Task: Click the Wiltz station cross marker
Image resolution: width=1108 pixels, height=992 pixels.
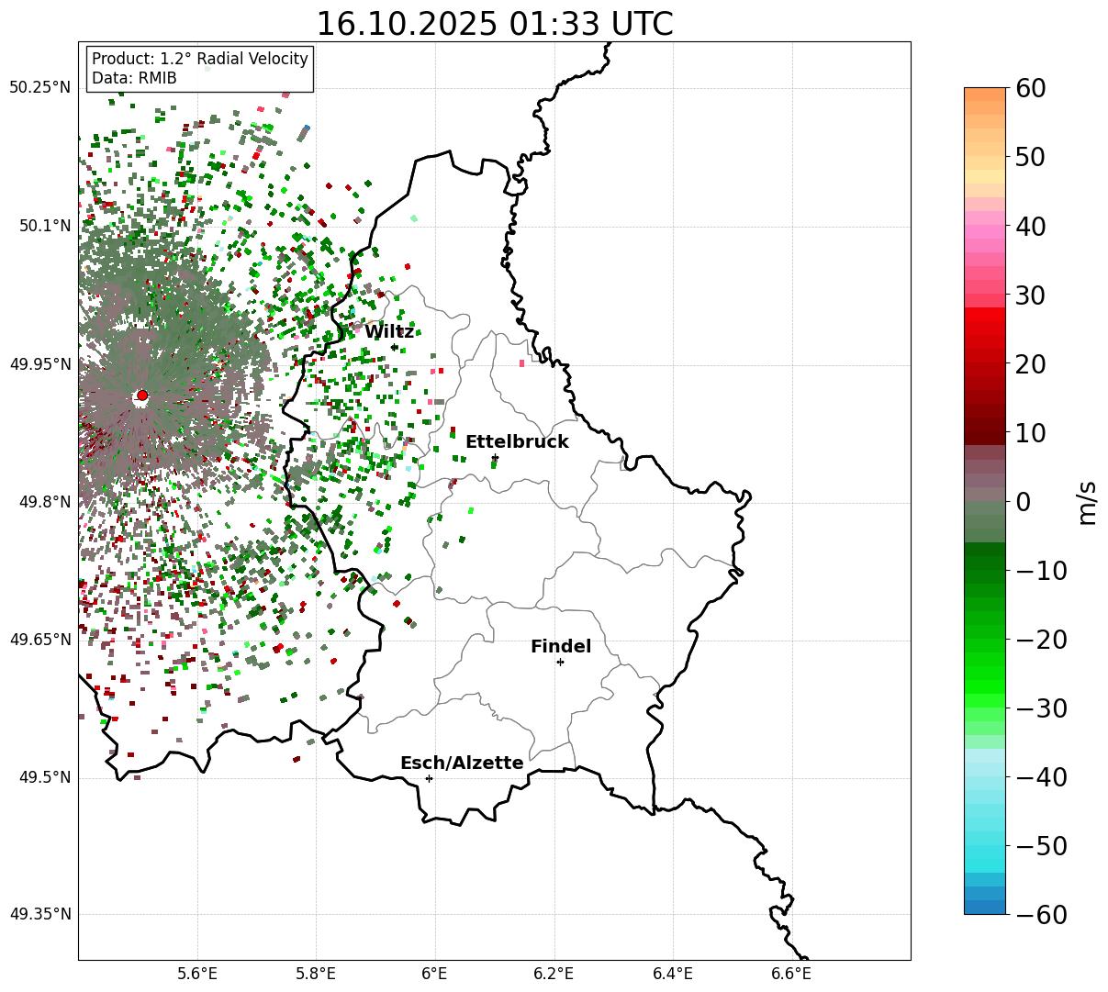Action: tap(395, 347)
